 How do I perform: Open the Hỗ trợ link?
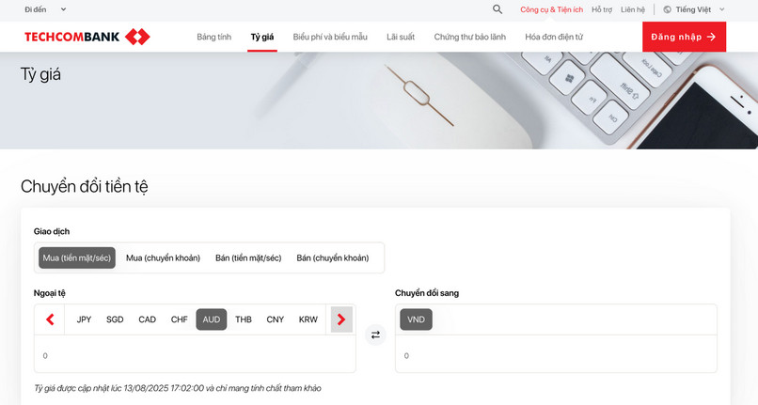click(x=602, y=9)
